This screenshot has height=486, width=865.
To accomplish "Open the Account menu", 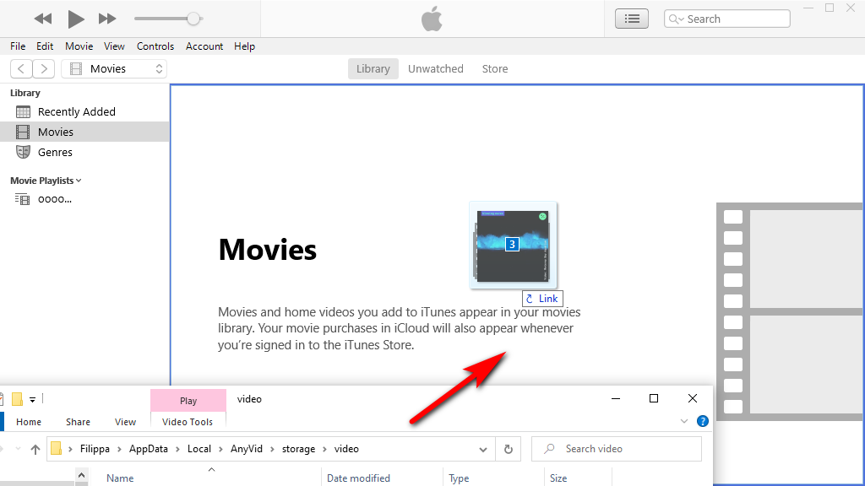I will coord(204,46).
